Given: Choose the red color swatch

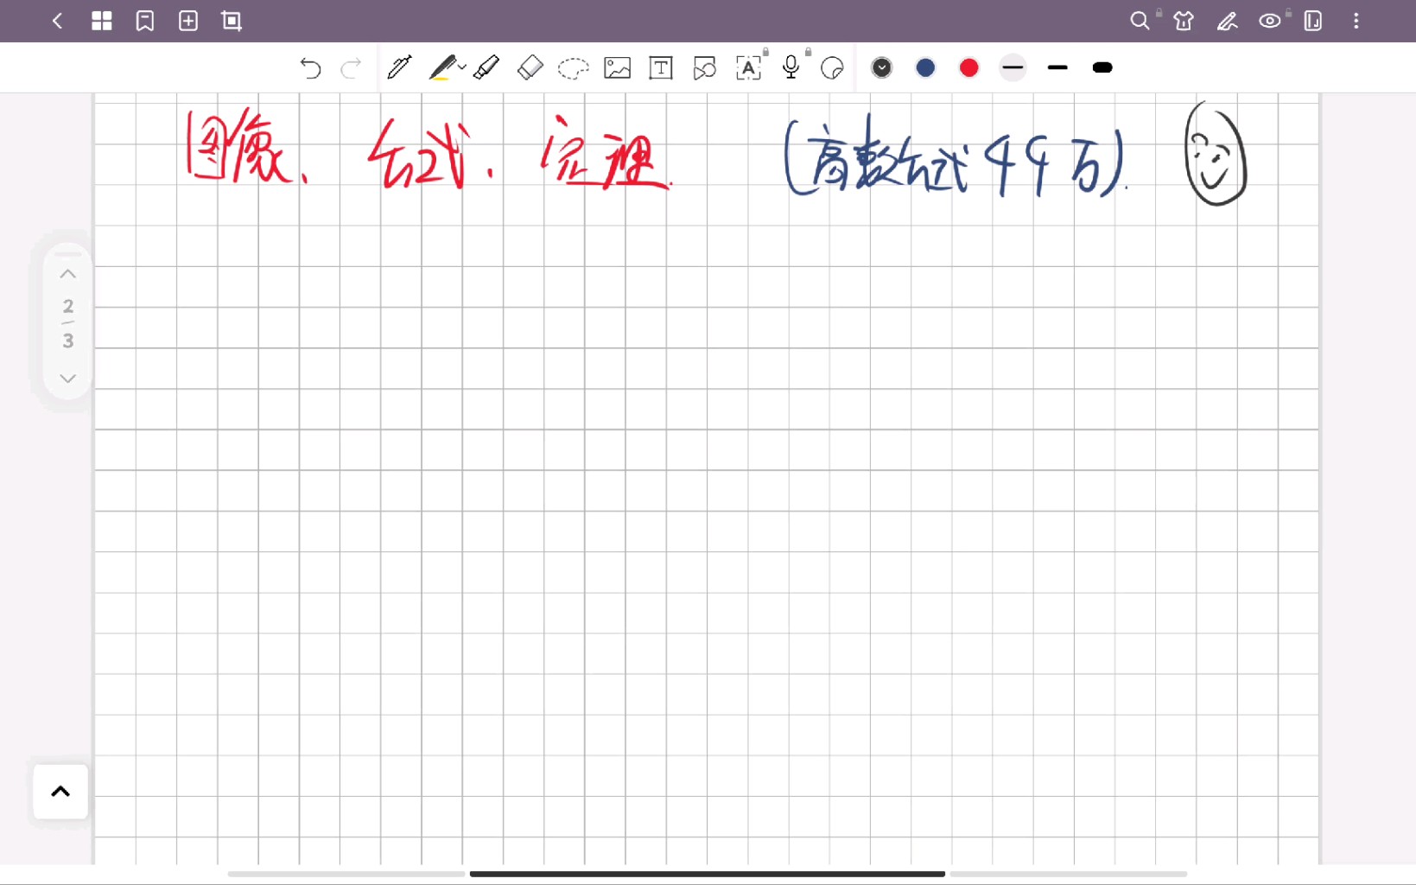Looking at the screenshot, I should click(x=969, y=67).
